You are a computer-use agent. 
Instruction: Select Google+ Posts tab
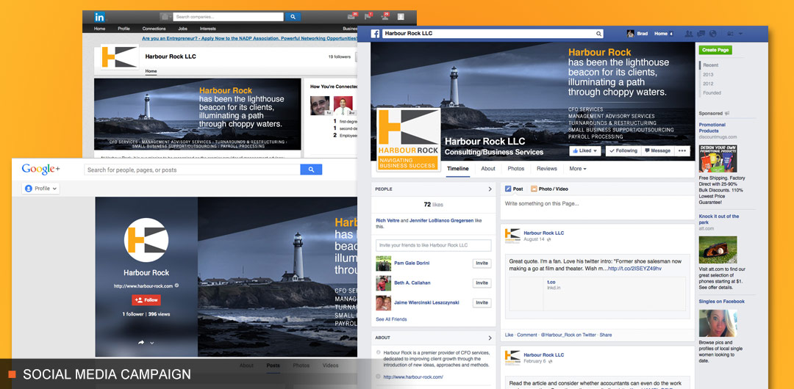(273, 366)
